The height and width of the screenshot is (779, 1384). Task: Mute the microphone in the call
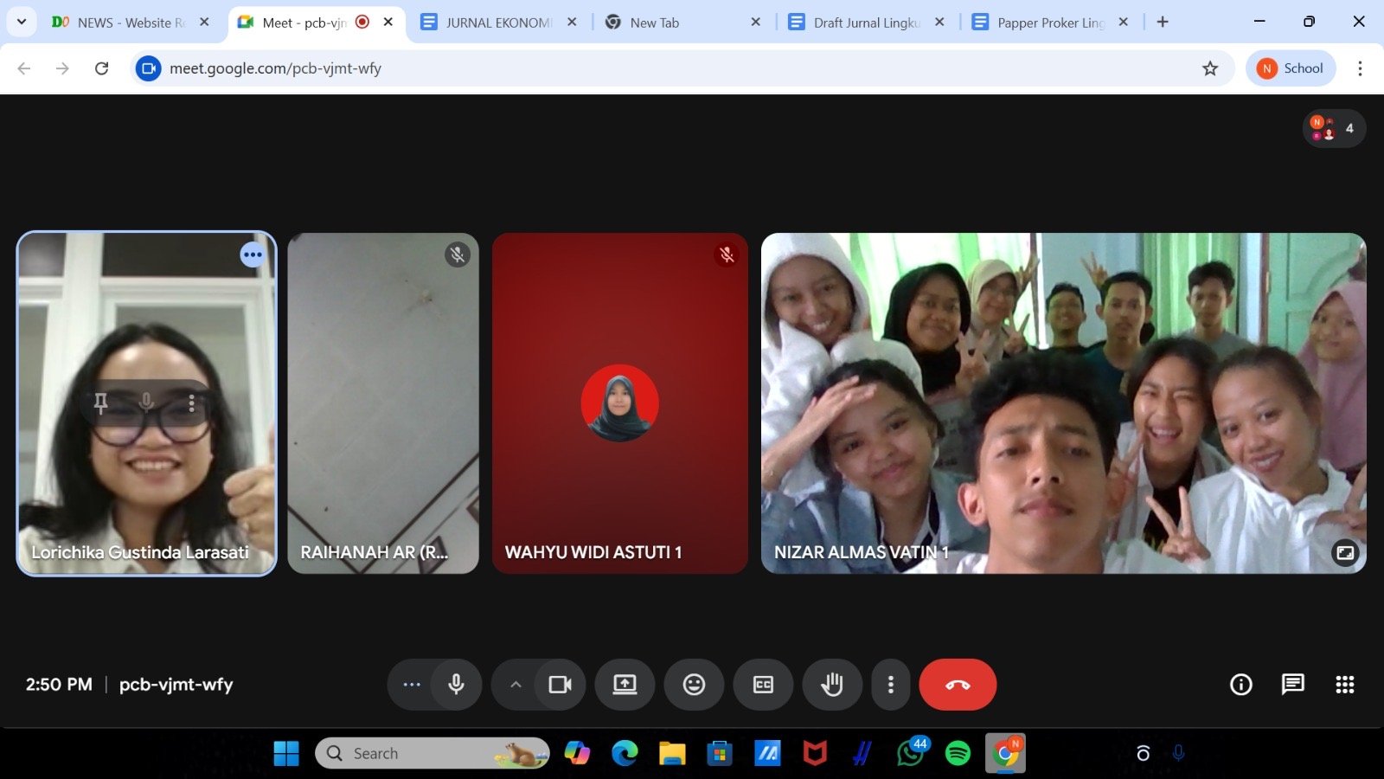pos(456,685)
